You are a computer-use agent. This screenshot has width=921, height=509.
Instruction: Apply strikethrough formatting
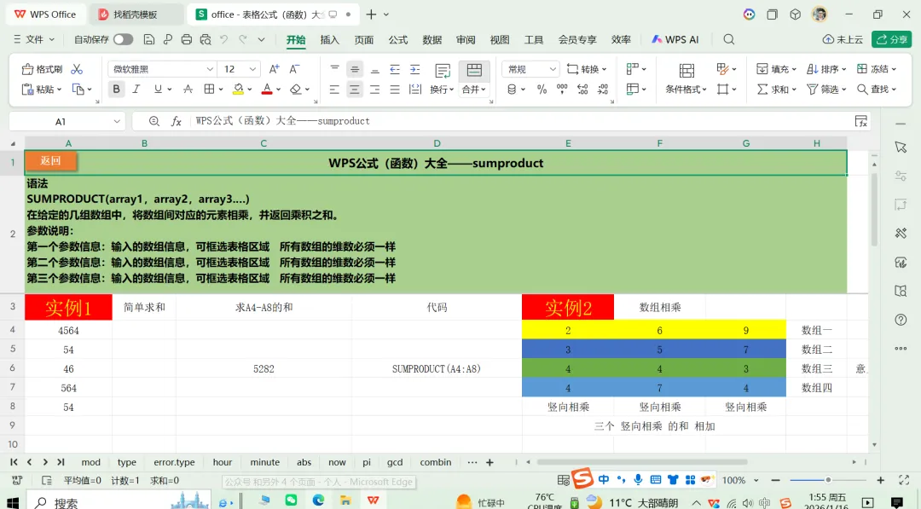coord(188,90)
